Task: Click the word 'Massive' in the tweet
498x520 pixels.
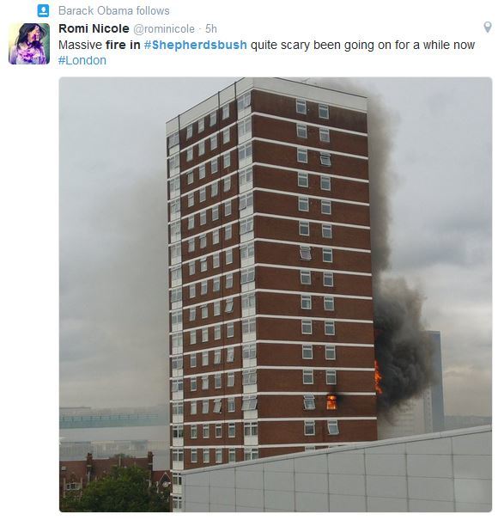Action: click(80, 45)
